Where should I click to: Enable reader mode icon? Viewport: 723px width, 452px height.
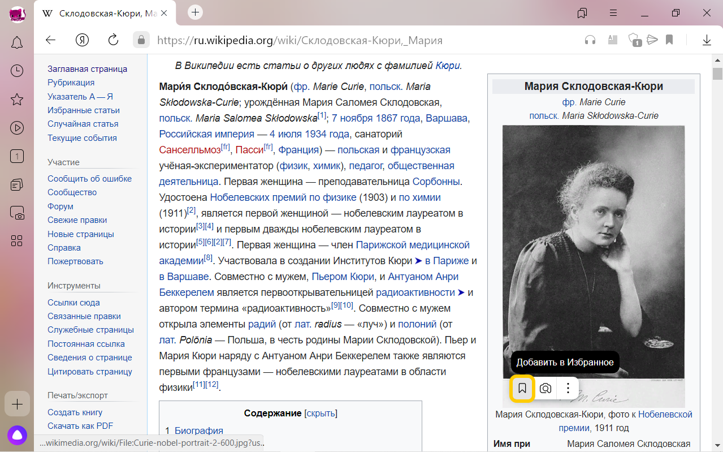pos(613,40)
